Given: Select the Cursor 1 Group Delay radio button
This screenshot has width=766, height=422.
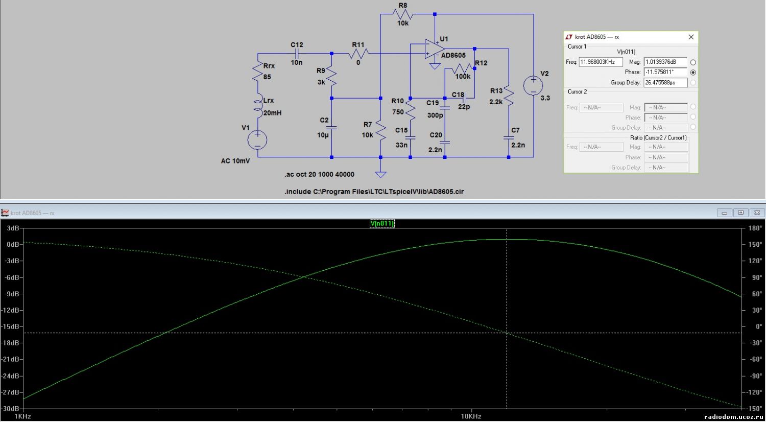Looking at the screenshot, I should click(x=693, y=82).
